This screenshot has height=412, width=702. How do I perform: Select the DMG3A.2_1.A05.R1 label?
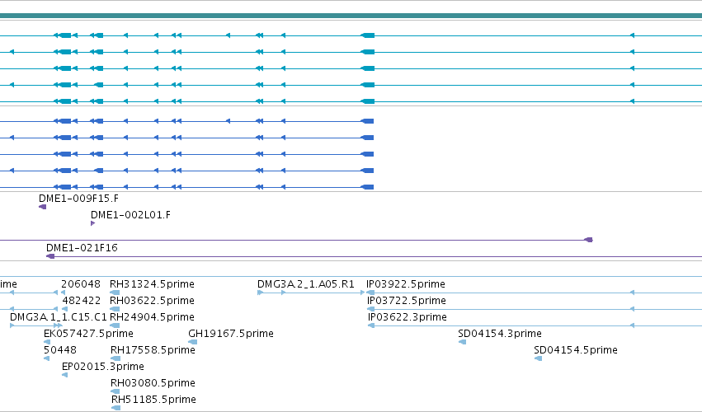(306, 284)
